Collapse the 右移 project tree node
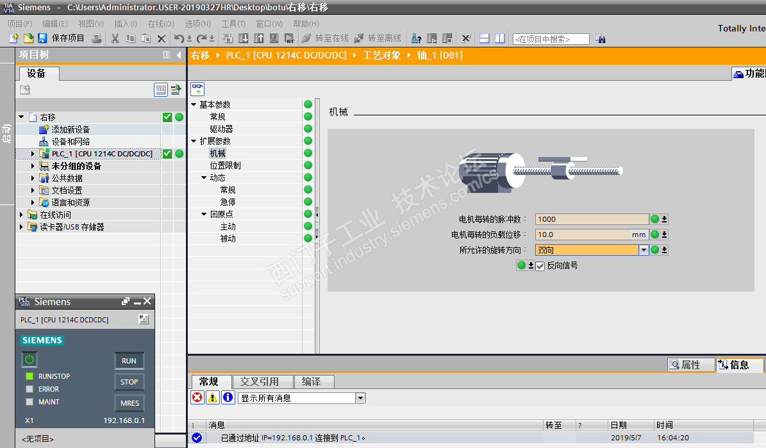 click(x=22, y=117)
